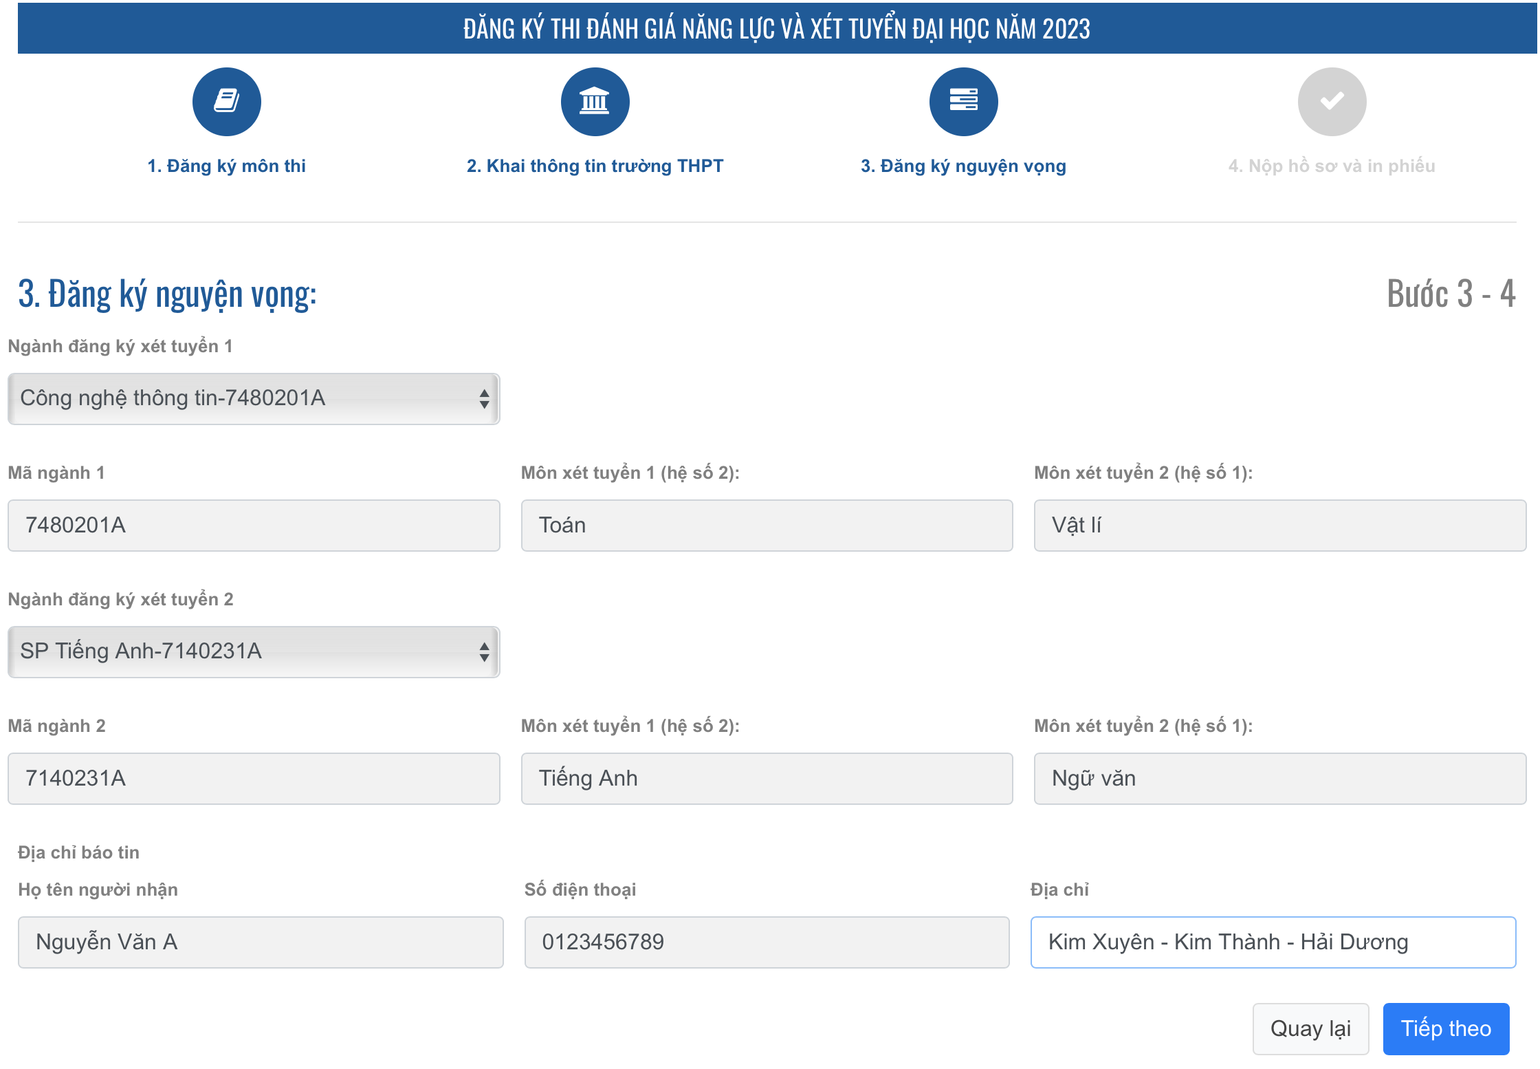1540x1069 pixels.
Task: Open the Ngành đăng ký xét tuyển 1 dropdown
Action: tap(253, 398)
